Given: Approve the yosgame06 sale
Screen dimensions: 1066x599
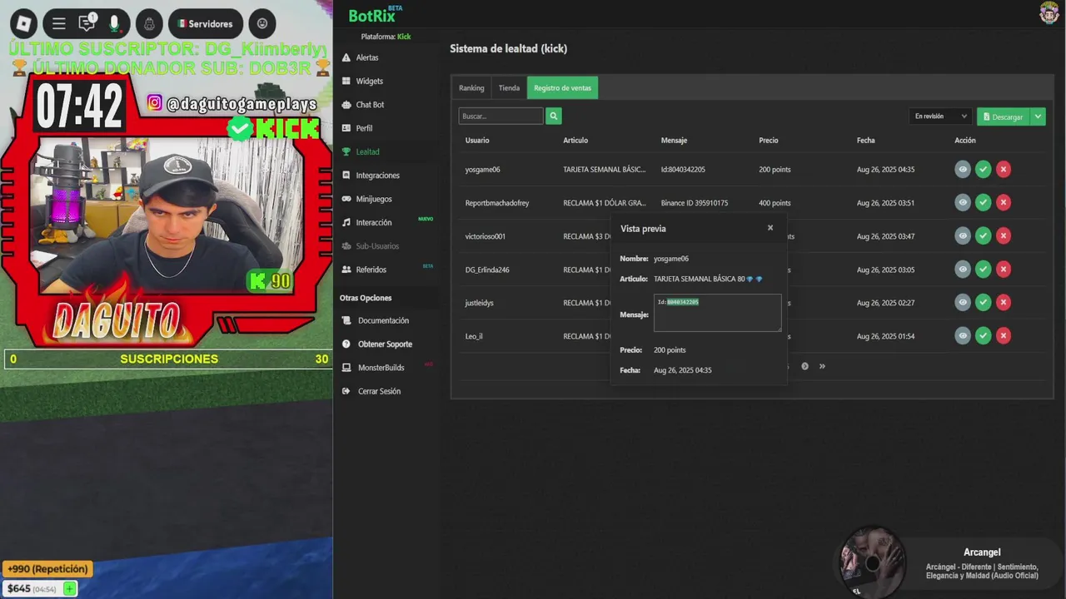Looking at the screenshot, I should [x=984, y=169].
